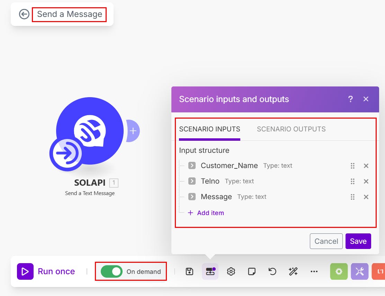Go back using the arrow icon
This screenshot has height=296, width=385.
tap(24, 14)
